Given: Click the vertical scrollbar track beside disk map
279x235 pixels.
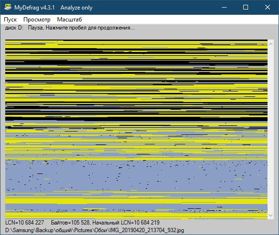Looking at the screenshot, I should [270, 129].
